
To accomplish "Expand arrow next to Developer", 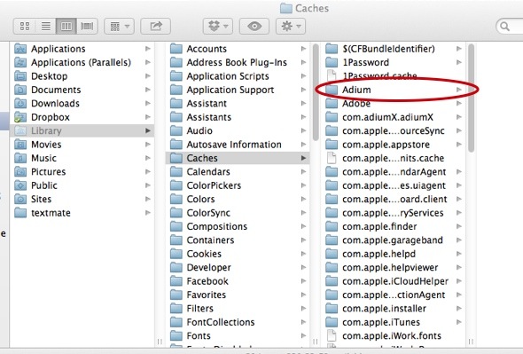I will tap(303, 268).
